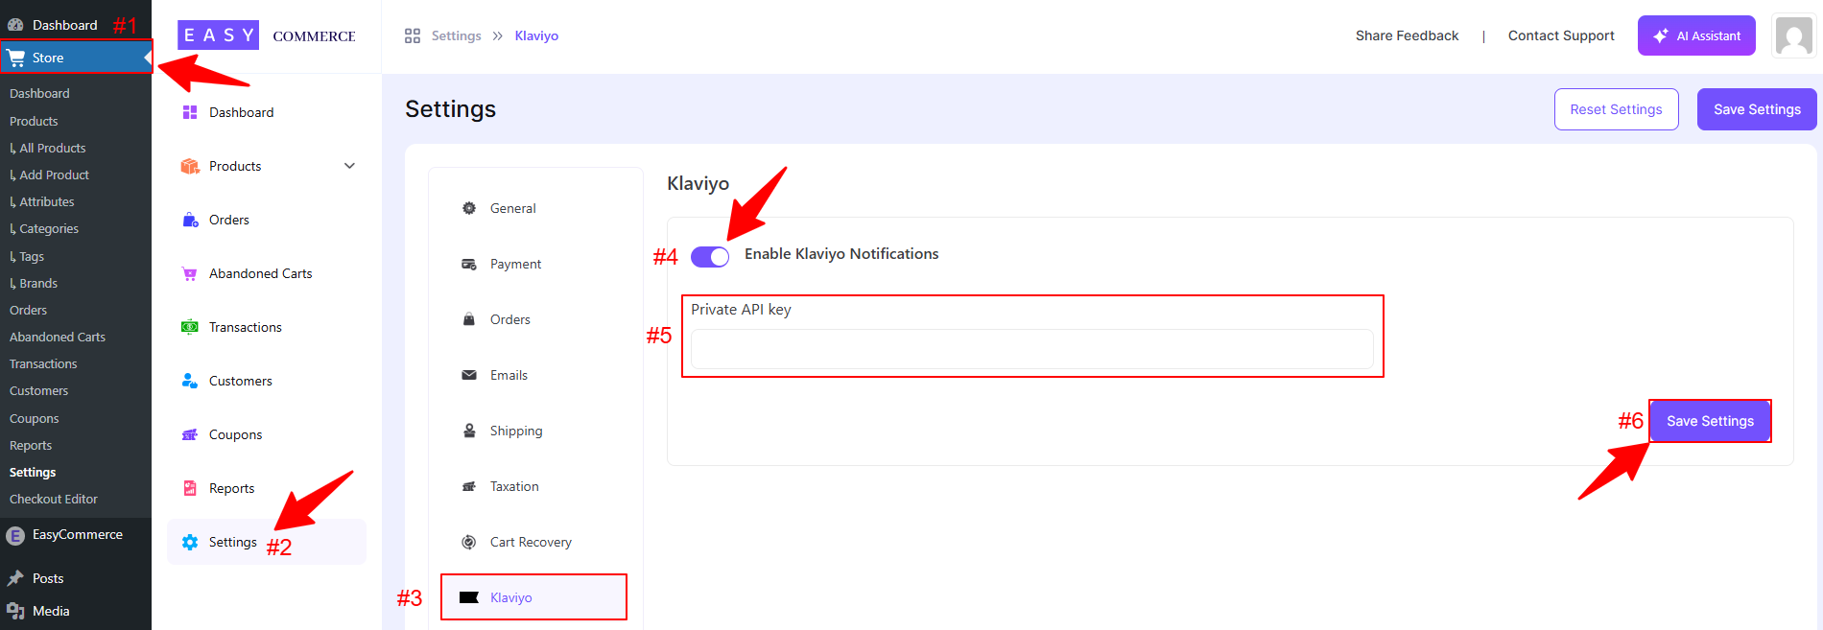Click the gear icon beside General
Viewport: 1823px width, 630px height.
tap(469, 208)
